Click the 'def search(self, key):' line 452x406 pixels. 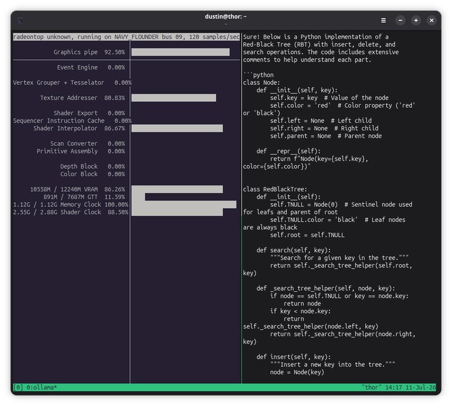coord(294,250)
